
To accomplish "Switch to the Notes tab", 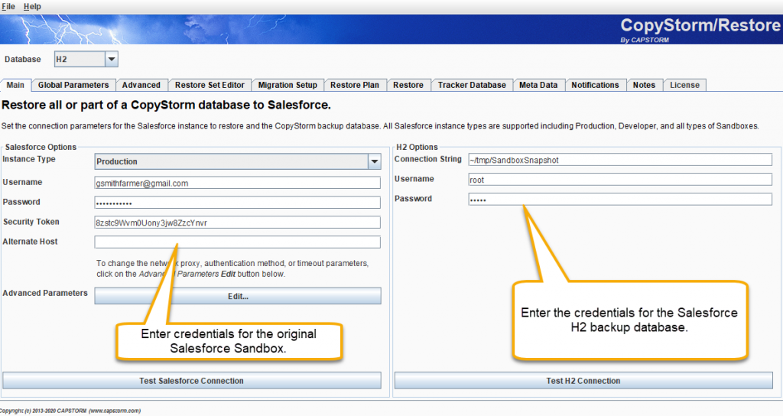I will point(644,85).
